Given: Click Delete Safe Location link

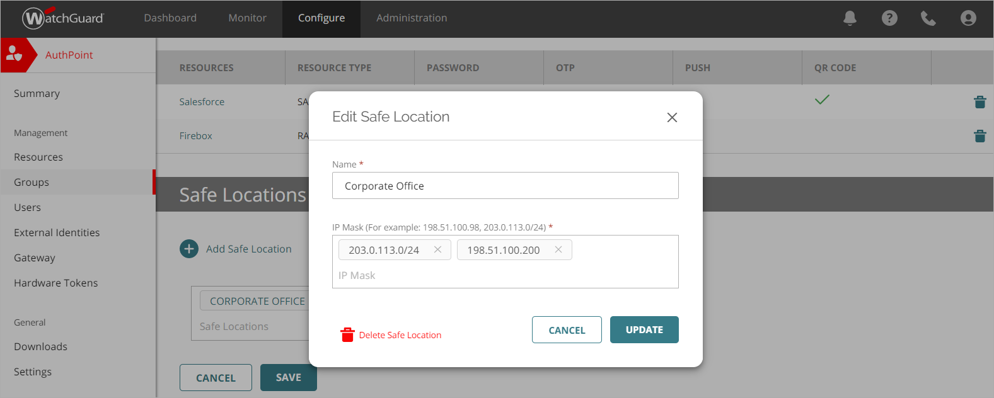Looking at the screenshot, I should [x=400, y=335].
